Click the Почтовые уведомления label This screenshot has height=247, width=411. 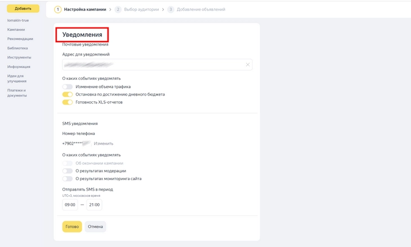[85, 44]
